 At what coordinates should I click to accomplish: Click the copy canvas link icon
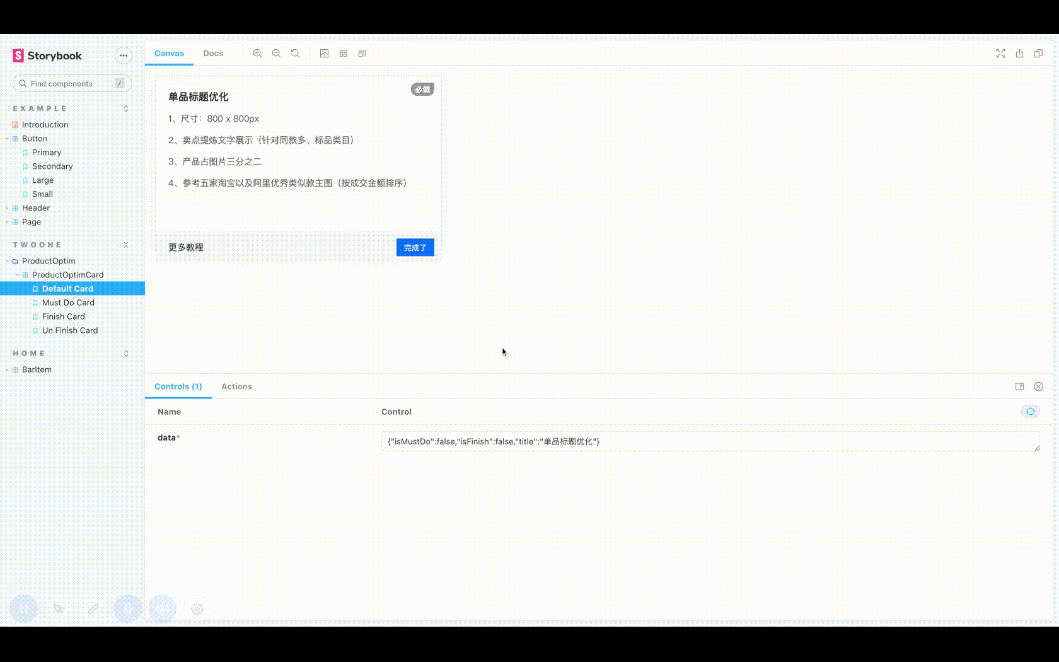[x=1038, y=54]
